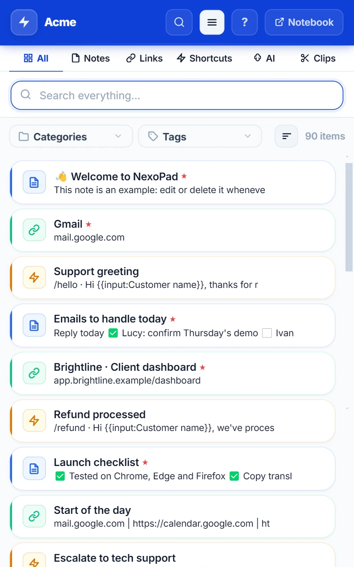Toggle star on Emails to handle today

(173, 319)
